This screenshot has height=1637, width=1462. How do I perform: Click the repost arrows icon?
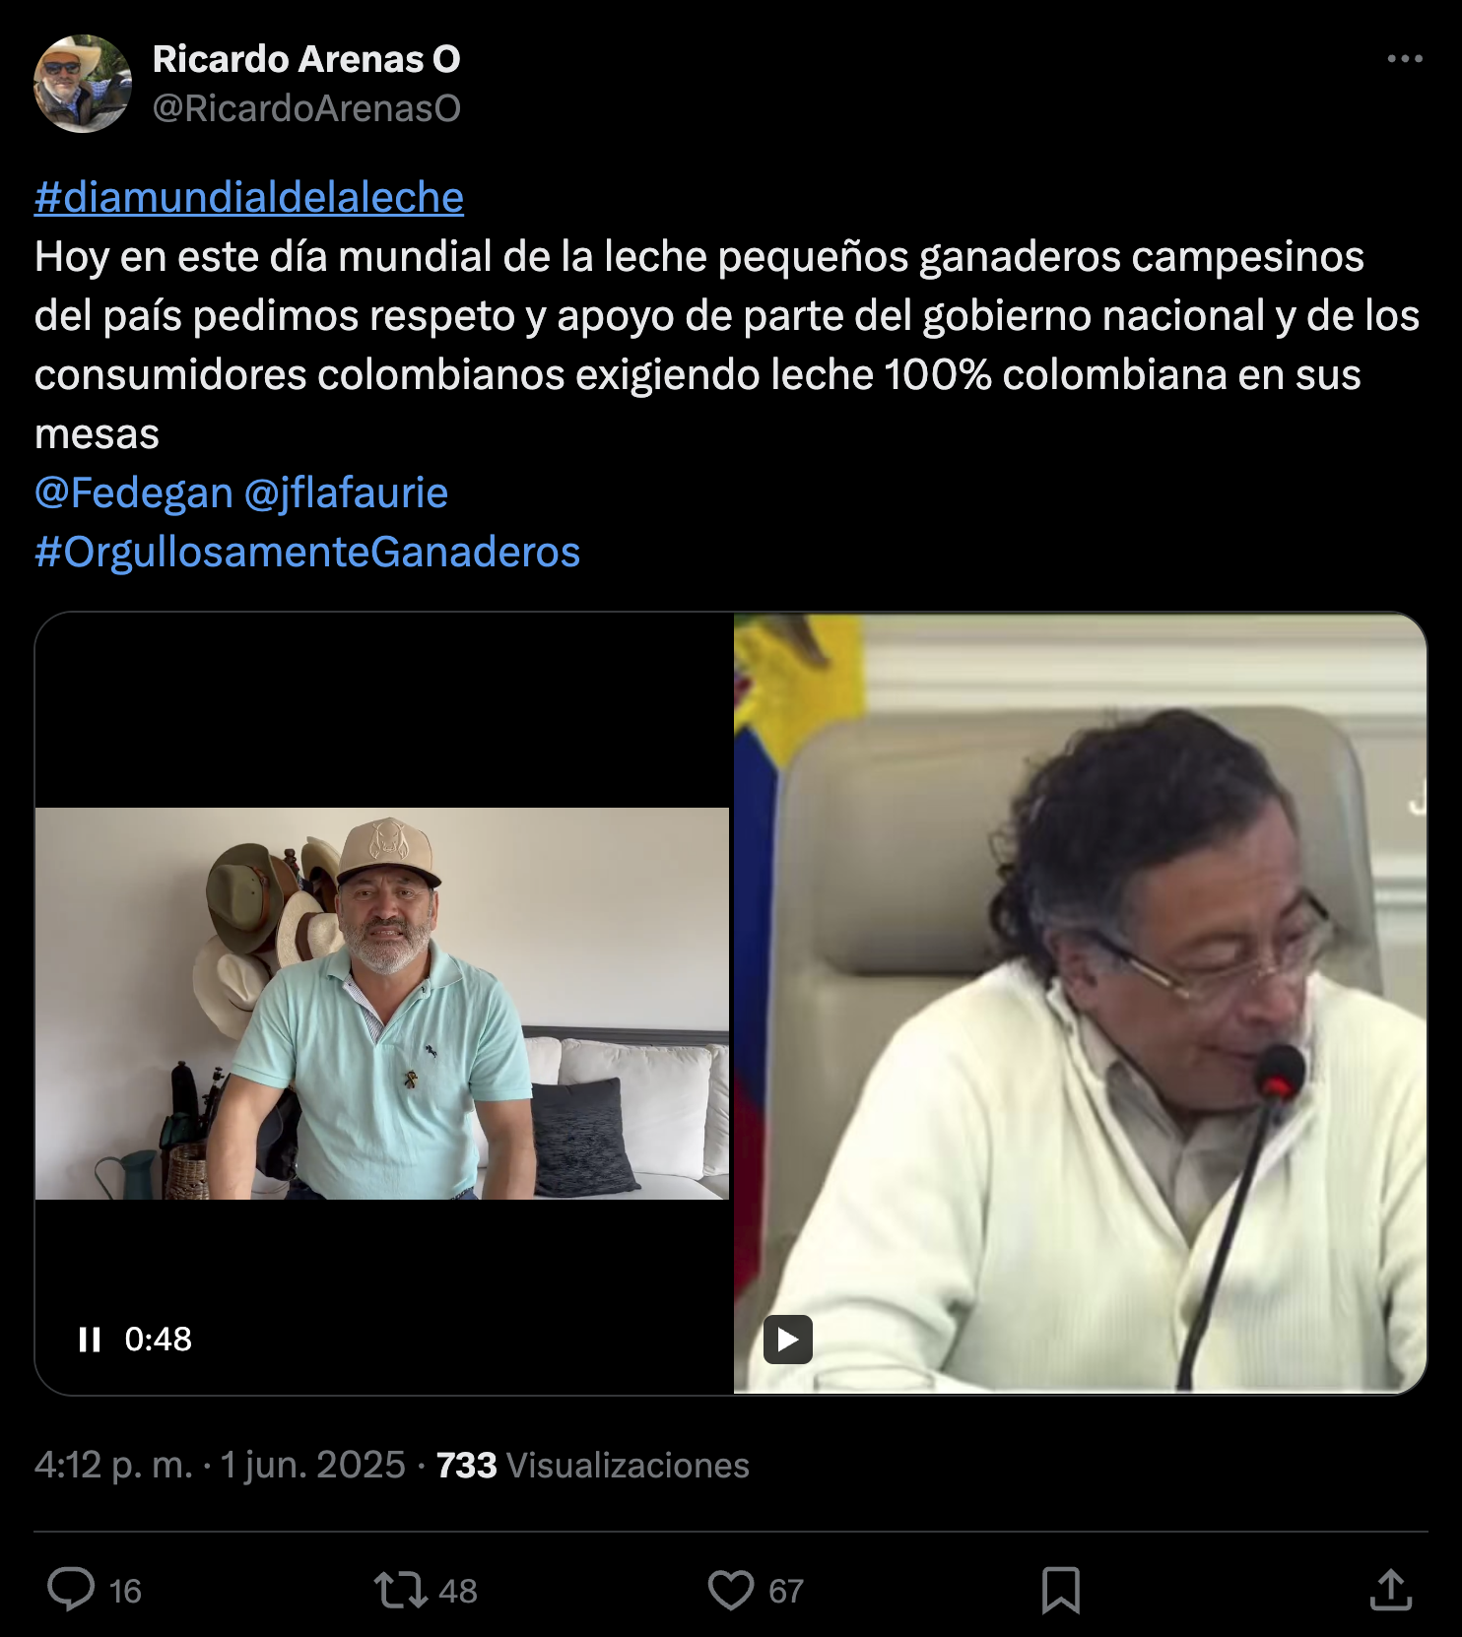pyautogui.click(x=400, y=1590)
